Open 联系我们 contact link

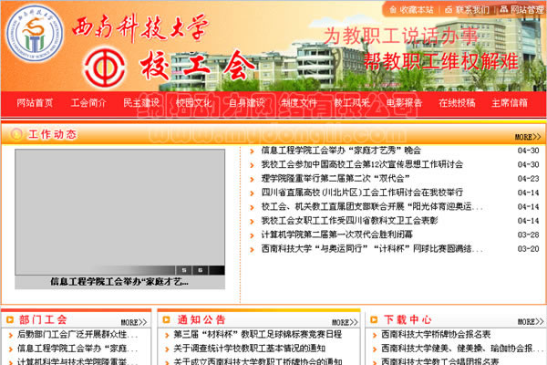467,10
